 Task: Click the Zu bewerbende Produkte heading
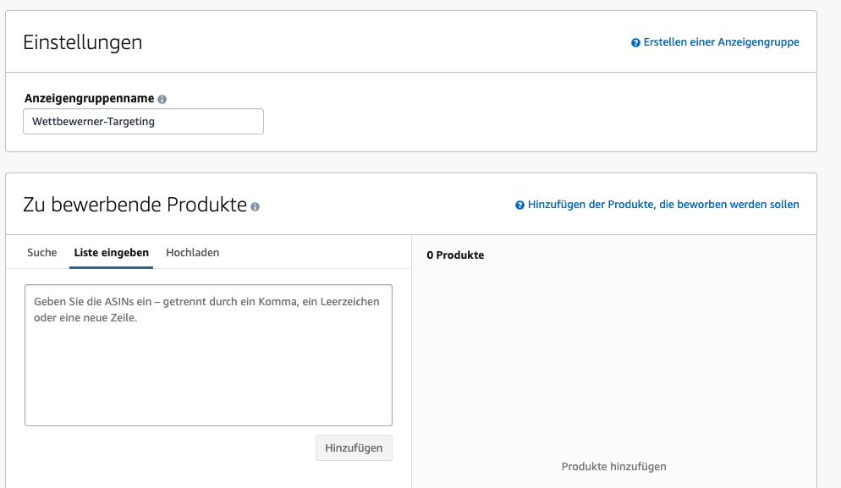[135, 205]
